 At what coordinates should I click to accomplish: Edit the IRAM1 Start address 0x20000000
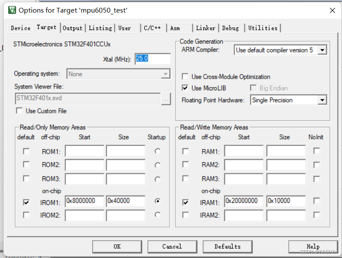(244, 201)
